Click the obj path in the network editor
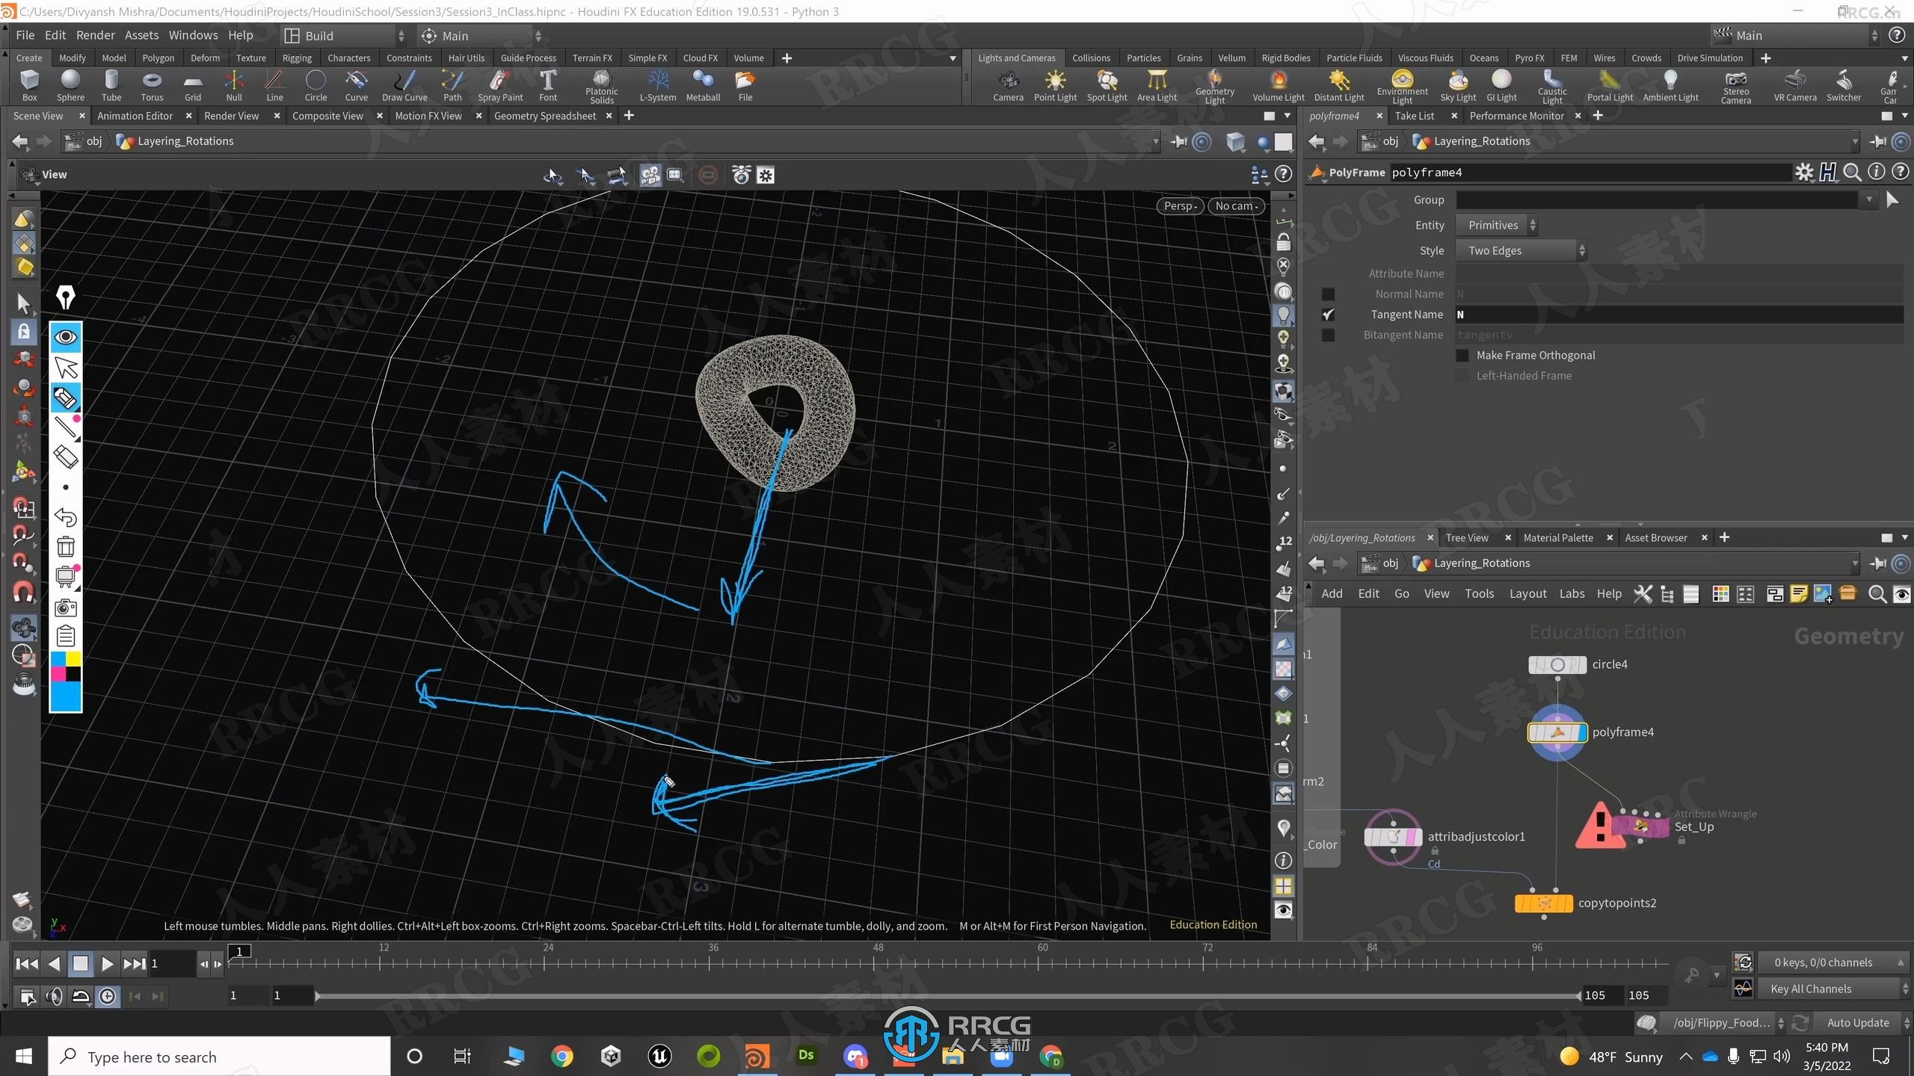 [1390, 563]
